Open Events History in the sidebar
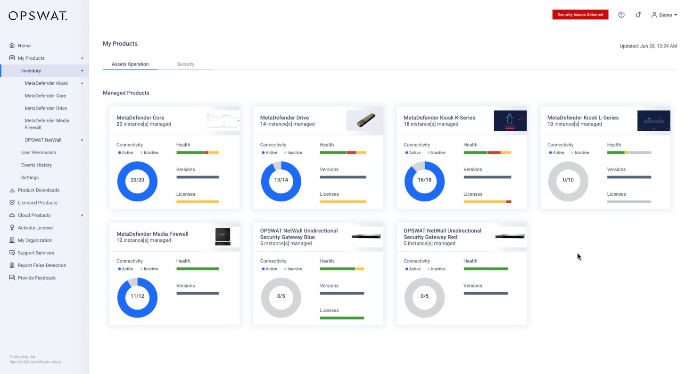Screen dimensions: 685x374 pos(36,165)
